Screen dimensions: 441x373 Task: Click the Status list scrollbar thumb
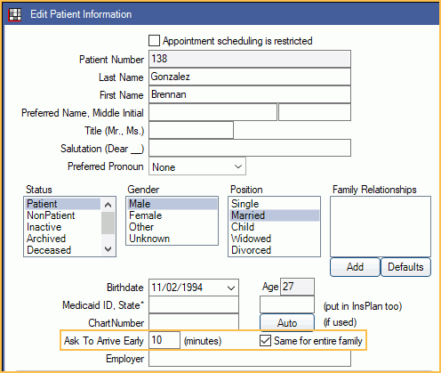tap(108, 223)
